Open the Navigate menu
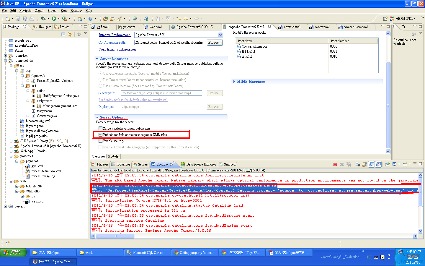 tap(25, 11)
